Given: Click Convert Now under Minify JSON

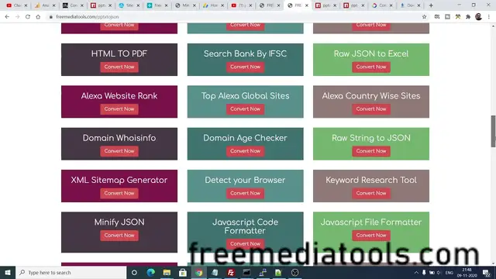Looking at the screenshot, I should pyautogui.click(x=119, y=236).
